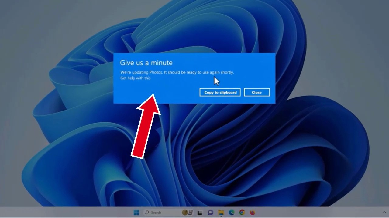Click the 'Give us a minute' heading
This screenshot has height=218, width=389.
point(146,63)
